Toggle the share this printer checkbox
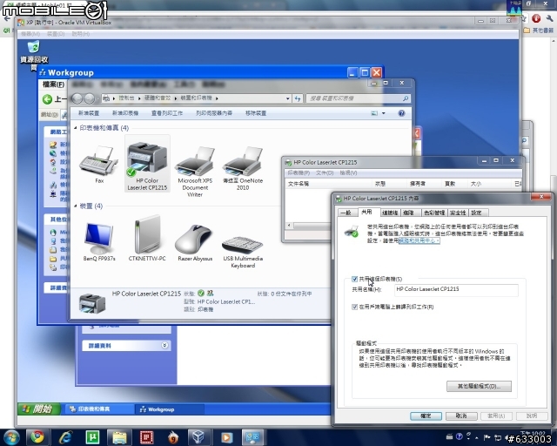Viewport: 557px width, 446px height. click(x=354, y=279)
